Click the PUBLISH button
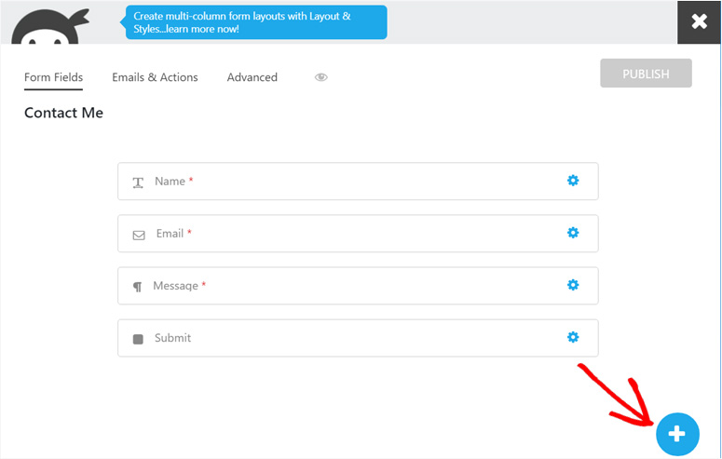The height and width of the screenshot is (459, 722). pos(646,74)
